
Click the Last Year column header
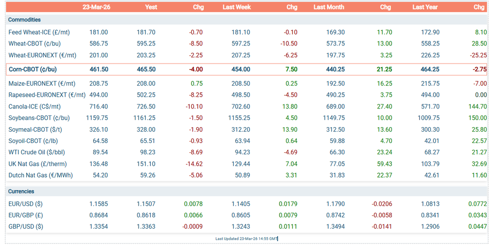[425, 7]
